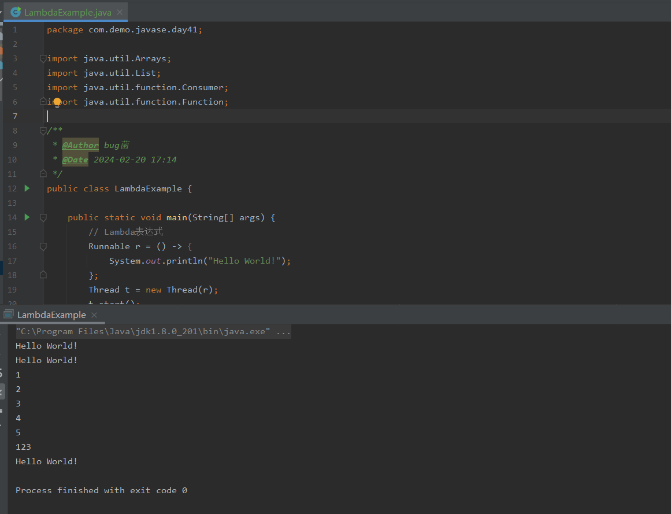Click the @Author Javadoc tag
671x514 pixels.
80,145
